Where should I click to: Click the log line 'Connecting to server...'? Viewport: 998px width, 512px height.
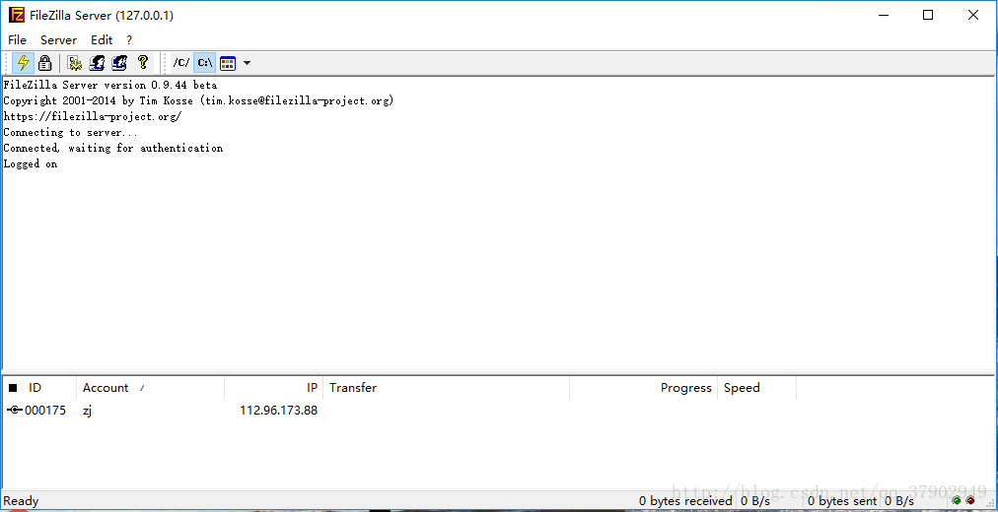[x=71, y=132]
